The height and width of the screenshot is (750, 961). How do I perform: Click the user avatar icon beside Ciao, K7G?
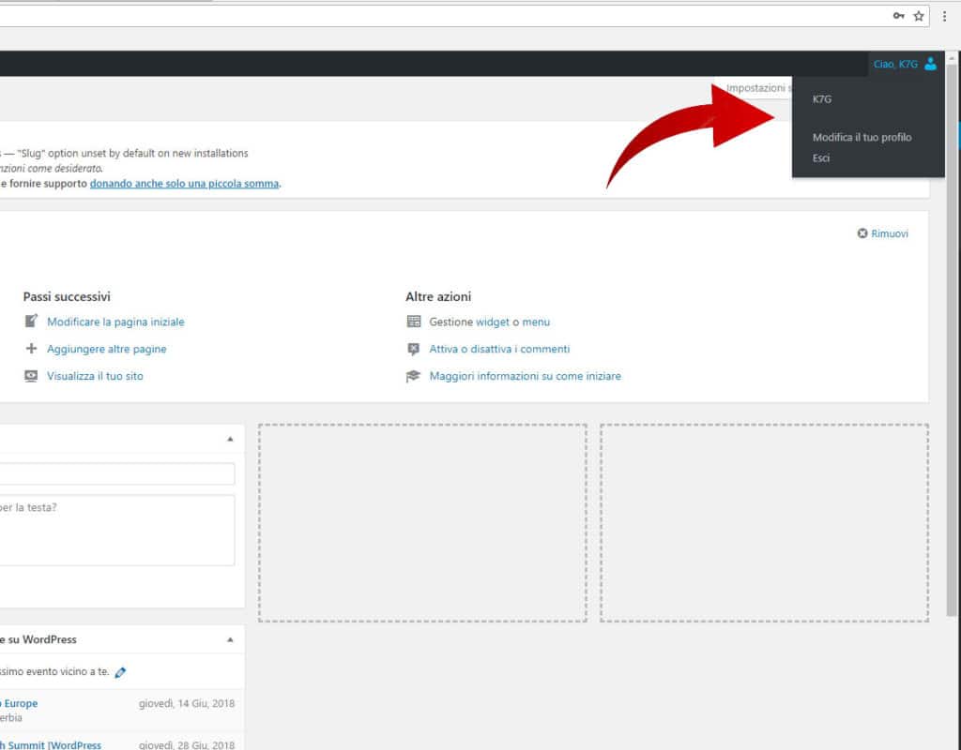pos(930,64)
